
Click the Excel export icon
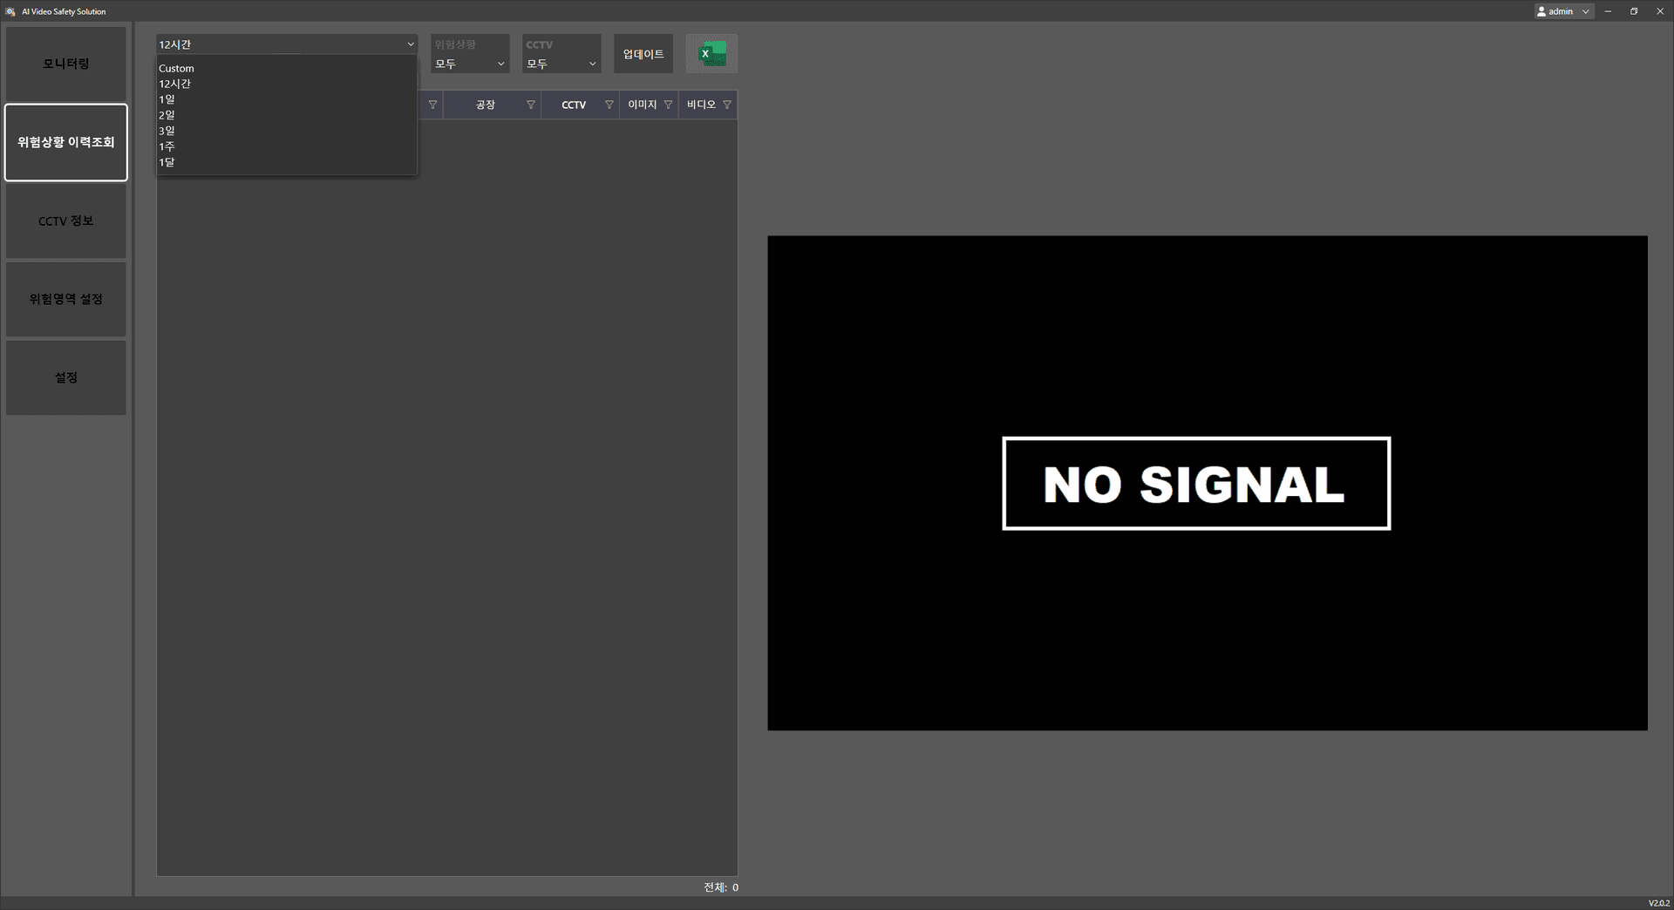[711, 54]
